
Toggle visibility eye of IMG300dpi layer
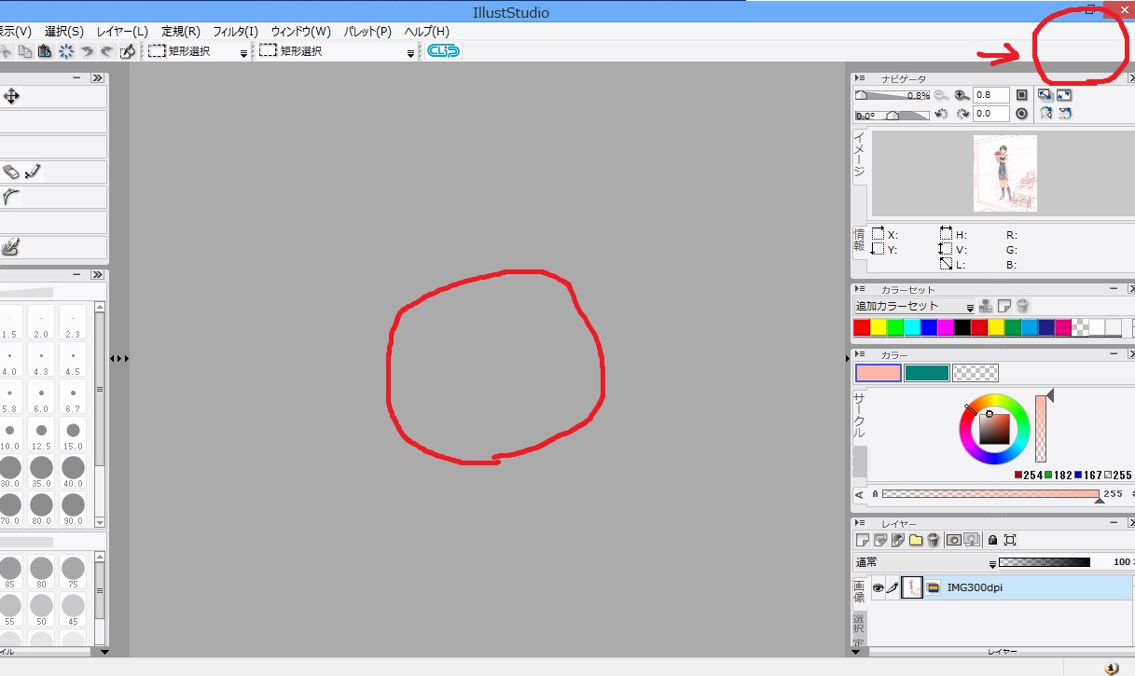coord(878,588)
